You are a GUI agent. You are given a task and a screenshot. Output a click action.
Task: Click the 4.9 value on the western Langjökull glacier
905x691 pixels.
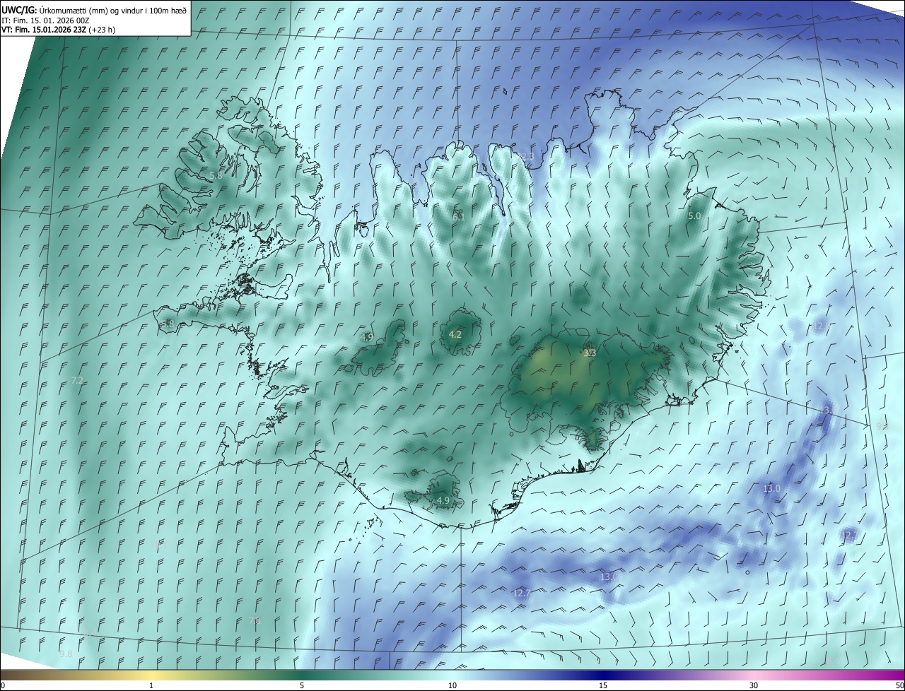367,337
